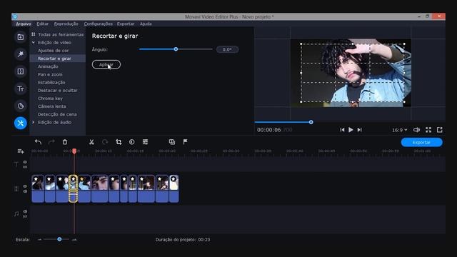Collapse the Edição de vídeo group
The height and width of the screenshot is (257, 457).
pos(34,43)
